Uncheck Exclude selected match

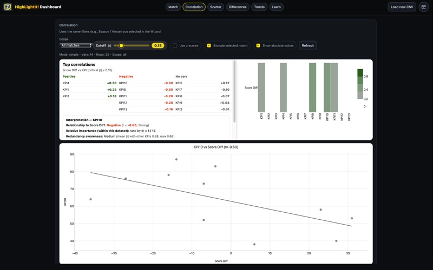(209, 45)
